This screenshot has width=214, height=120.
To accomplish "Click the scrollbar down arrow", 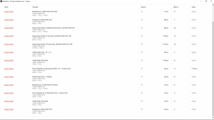I will tap(213, 118).
